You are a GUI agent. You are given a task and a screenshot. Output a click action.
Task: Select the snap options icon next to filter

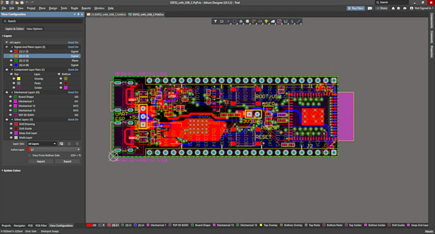(x=222, y=21)
